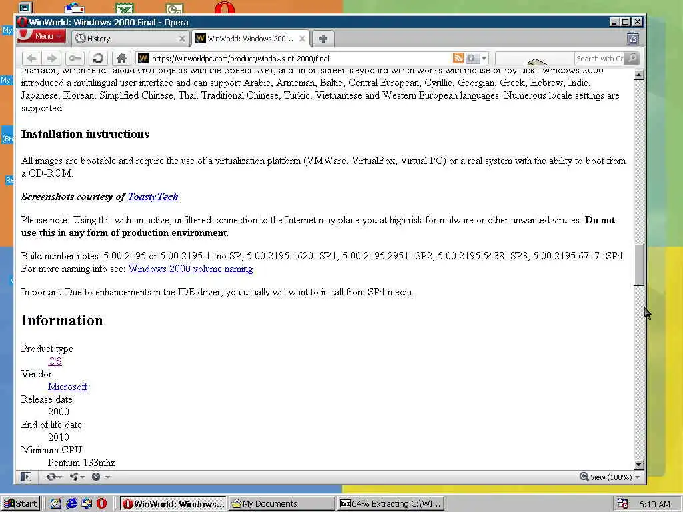683x512 pixels.
Task: Switch to My Documents taskbar window
Action: point(282,504)
